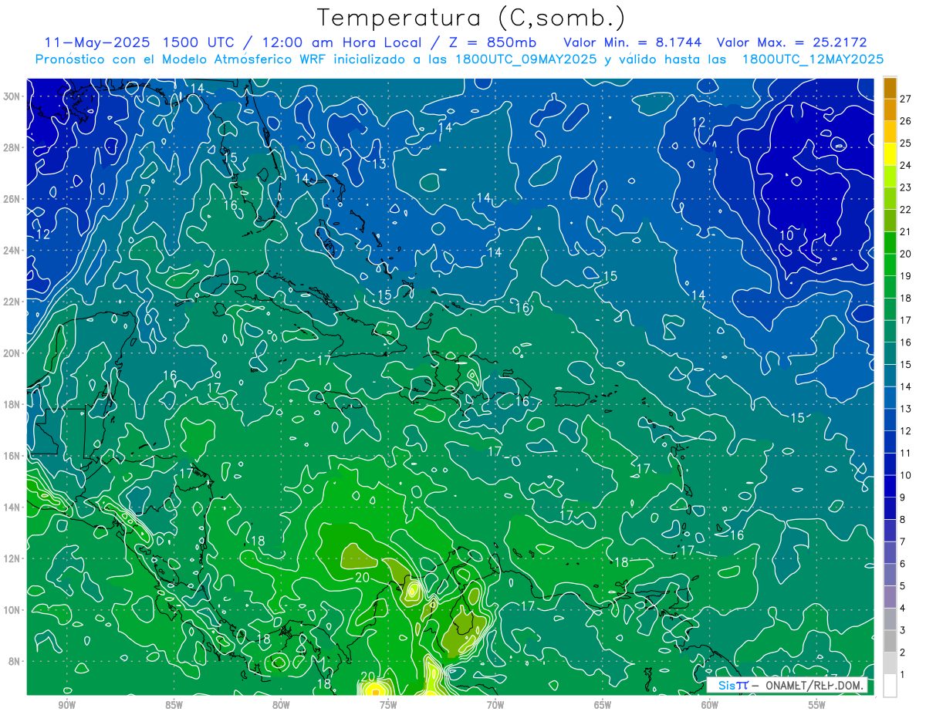Click the title "Temperatura (C,somb.)"

(x=471, y=18)
